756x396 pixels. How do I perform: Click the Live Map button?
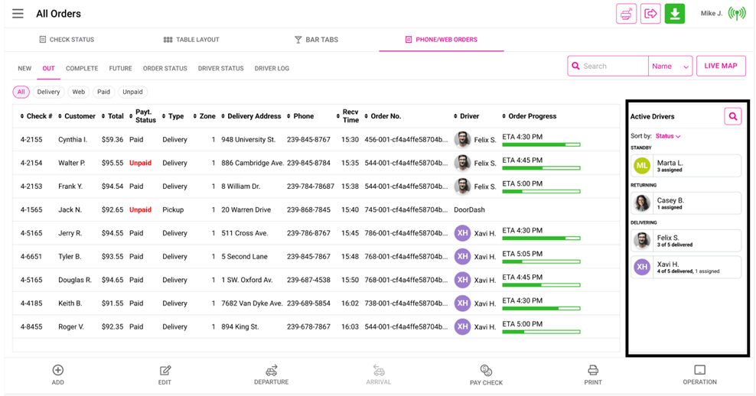[x=720, y=66]
